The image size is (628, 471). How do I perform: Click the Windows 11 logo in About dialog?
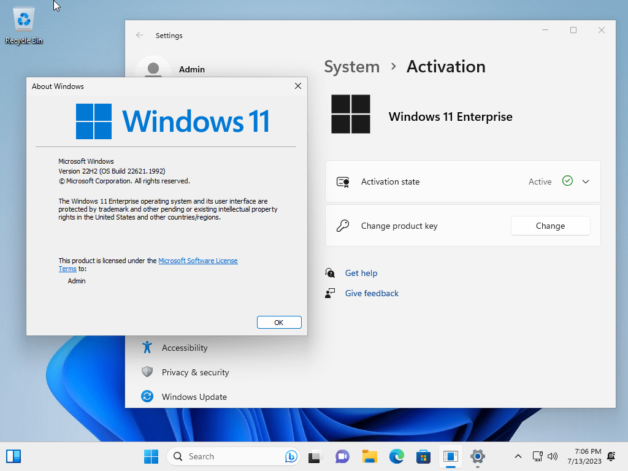172,121
